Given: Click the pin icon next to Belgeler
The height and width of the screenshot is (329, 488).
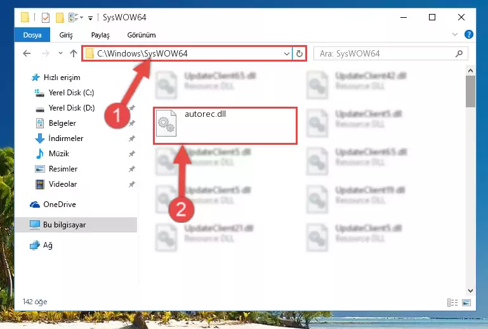Looking at the screenshot, I should coord(132,123).
